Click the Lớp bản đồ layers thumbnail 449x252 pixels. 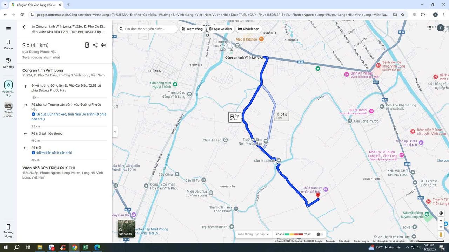(126, 229)
